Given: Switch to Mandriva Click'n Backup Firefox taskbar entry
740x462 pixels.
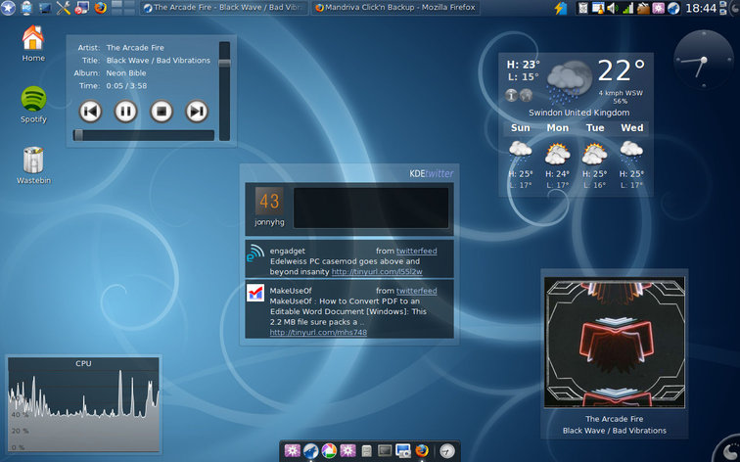Looking at the screenshot, I should 395,8.
